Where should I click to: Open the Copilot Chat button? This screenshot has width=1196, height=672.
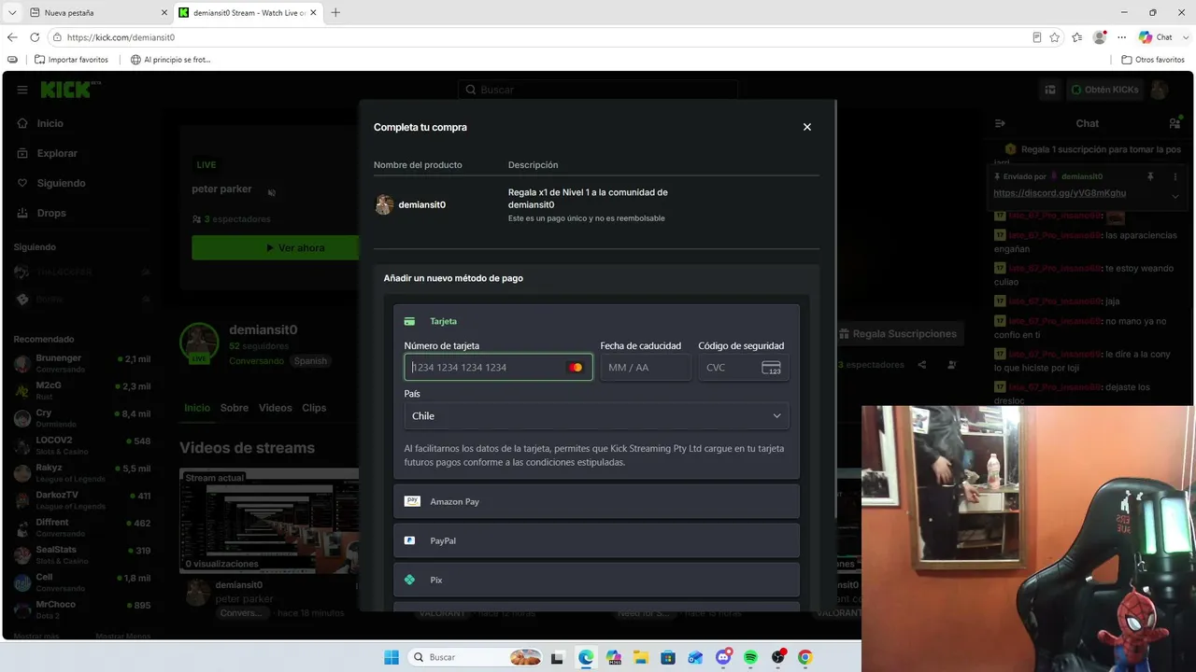pos(1156,37)
